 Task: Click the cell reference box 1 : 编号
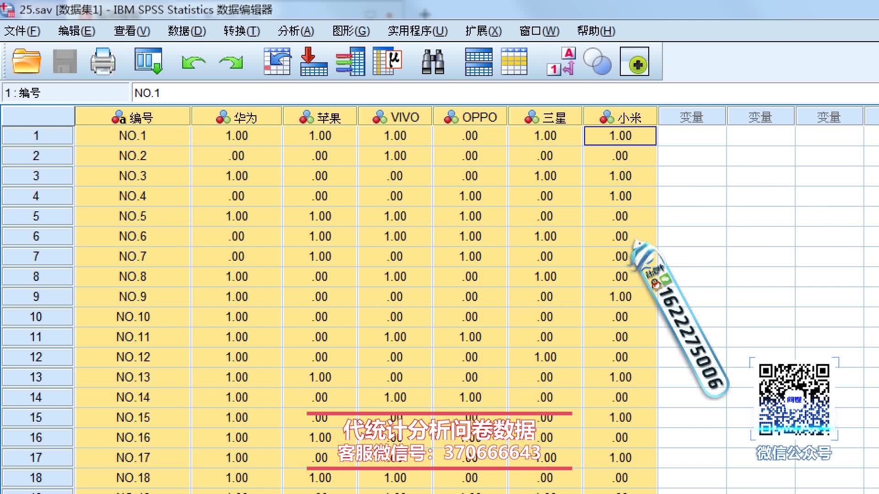click(x=65, y=93)
